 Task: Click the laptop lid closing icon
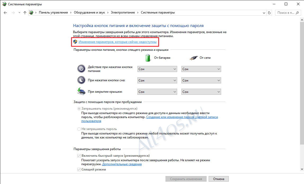coord(81,92)
